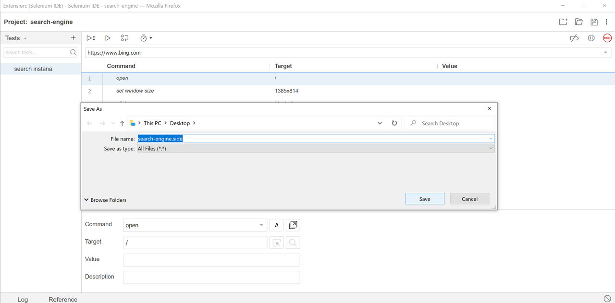Refresh the Desktop folder in Save As dialog
Screen dimensions: 615x303
pos(394,123)
